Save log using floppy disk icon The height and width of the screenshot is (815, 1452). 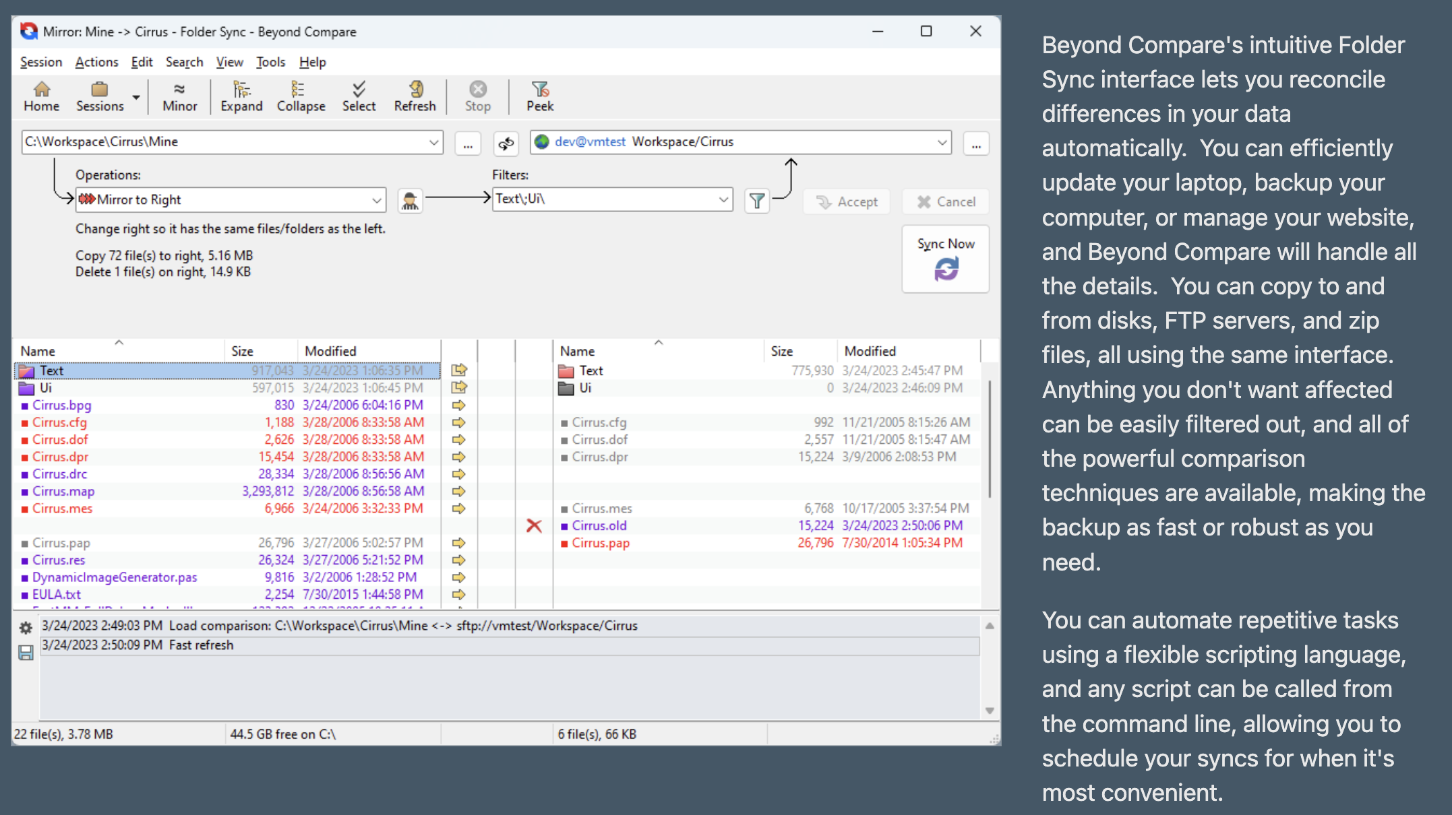(26, 653)
